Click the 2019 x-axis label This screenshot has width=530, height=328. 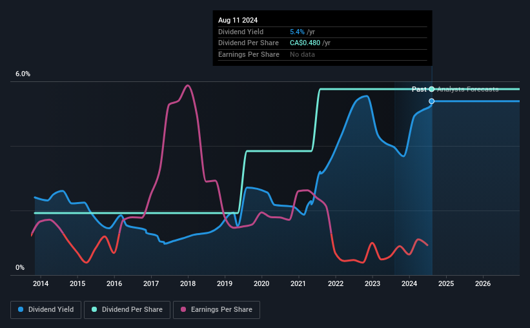[x=225, y=283]
